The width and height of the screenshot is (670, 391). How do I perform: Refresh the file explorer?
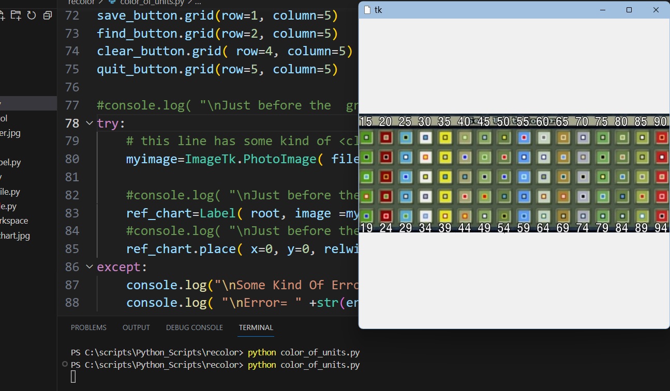[32, 15]
